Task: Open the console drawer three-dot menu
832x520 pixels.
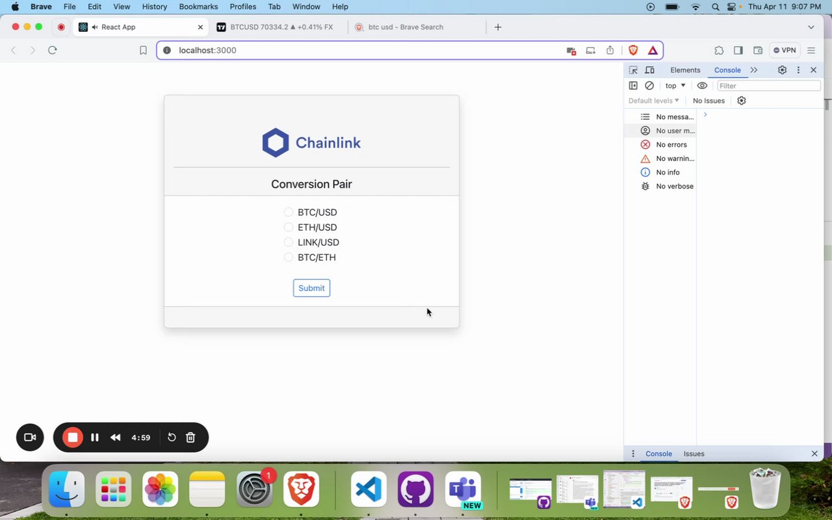Action: click(x=633, y=454)
